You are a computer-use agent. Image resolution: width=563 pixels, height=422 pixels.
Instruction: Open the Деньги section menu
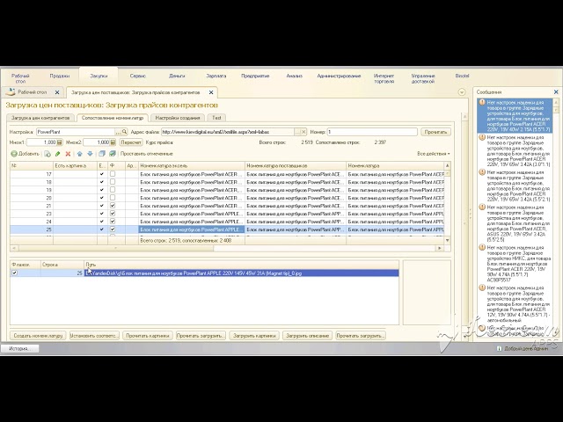pyautogui.click(x=177, y=76)
